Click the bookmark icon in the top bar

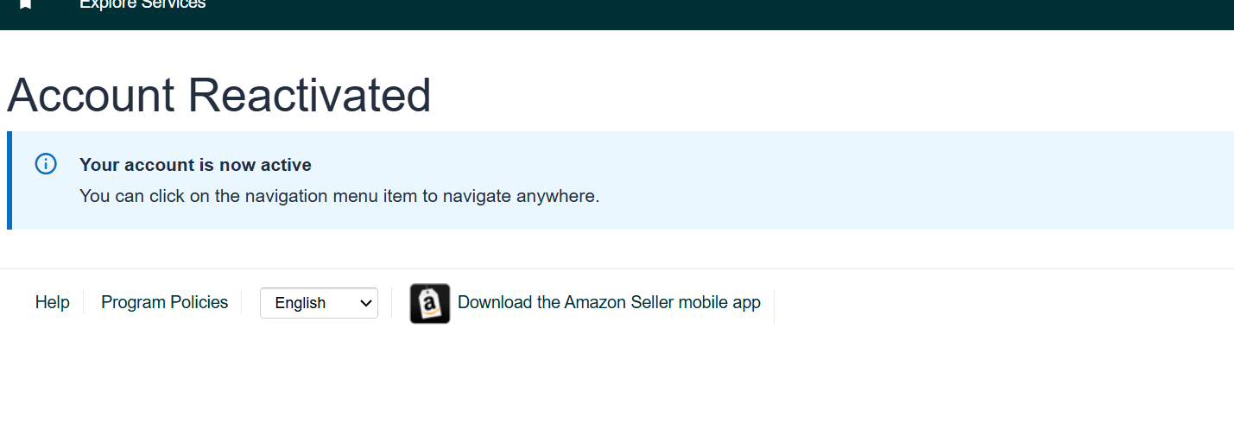click(26, 4)
